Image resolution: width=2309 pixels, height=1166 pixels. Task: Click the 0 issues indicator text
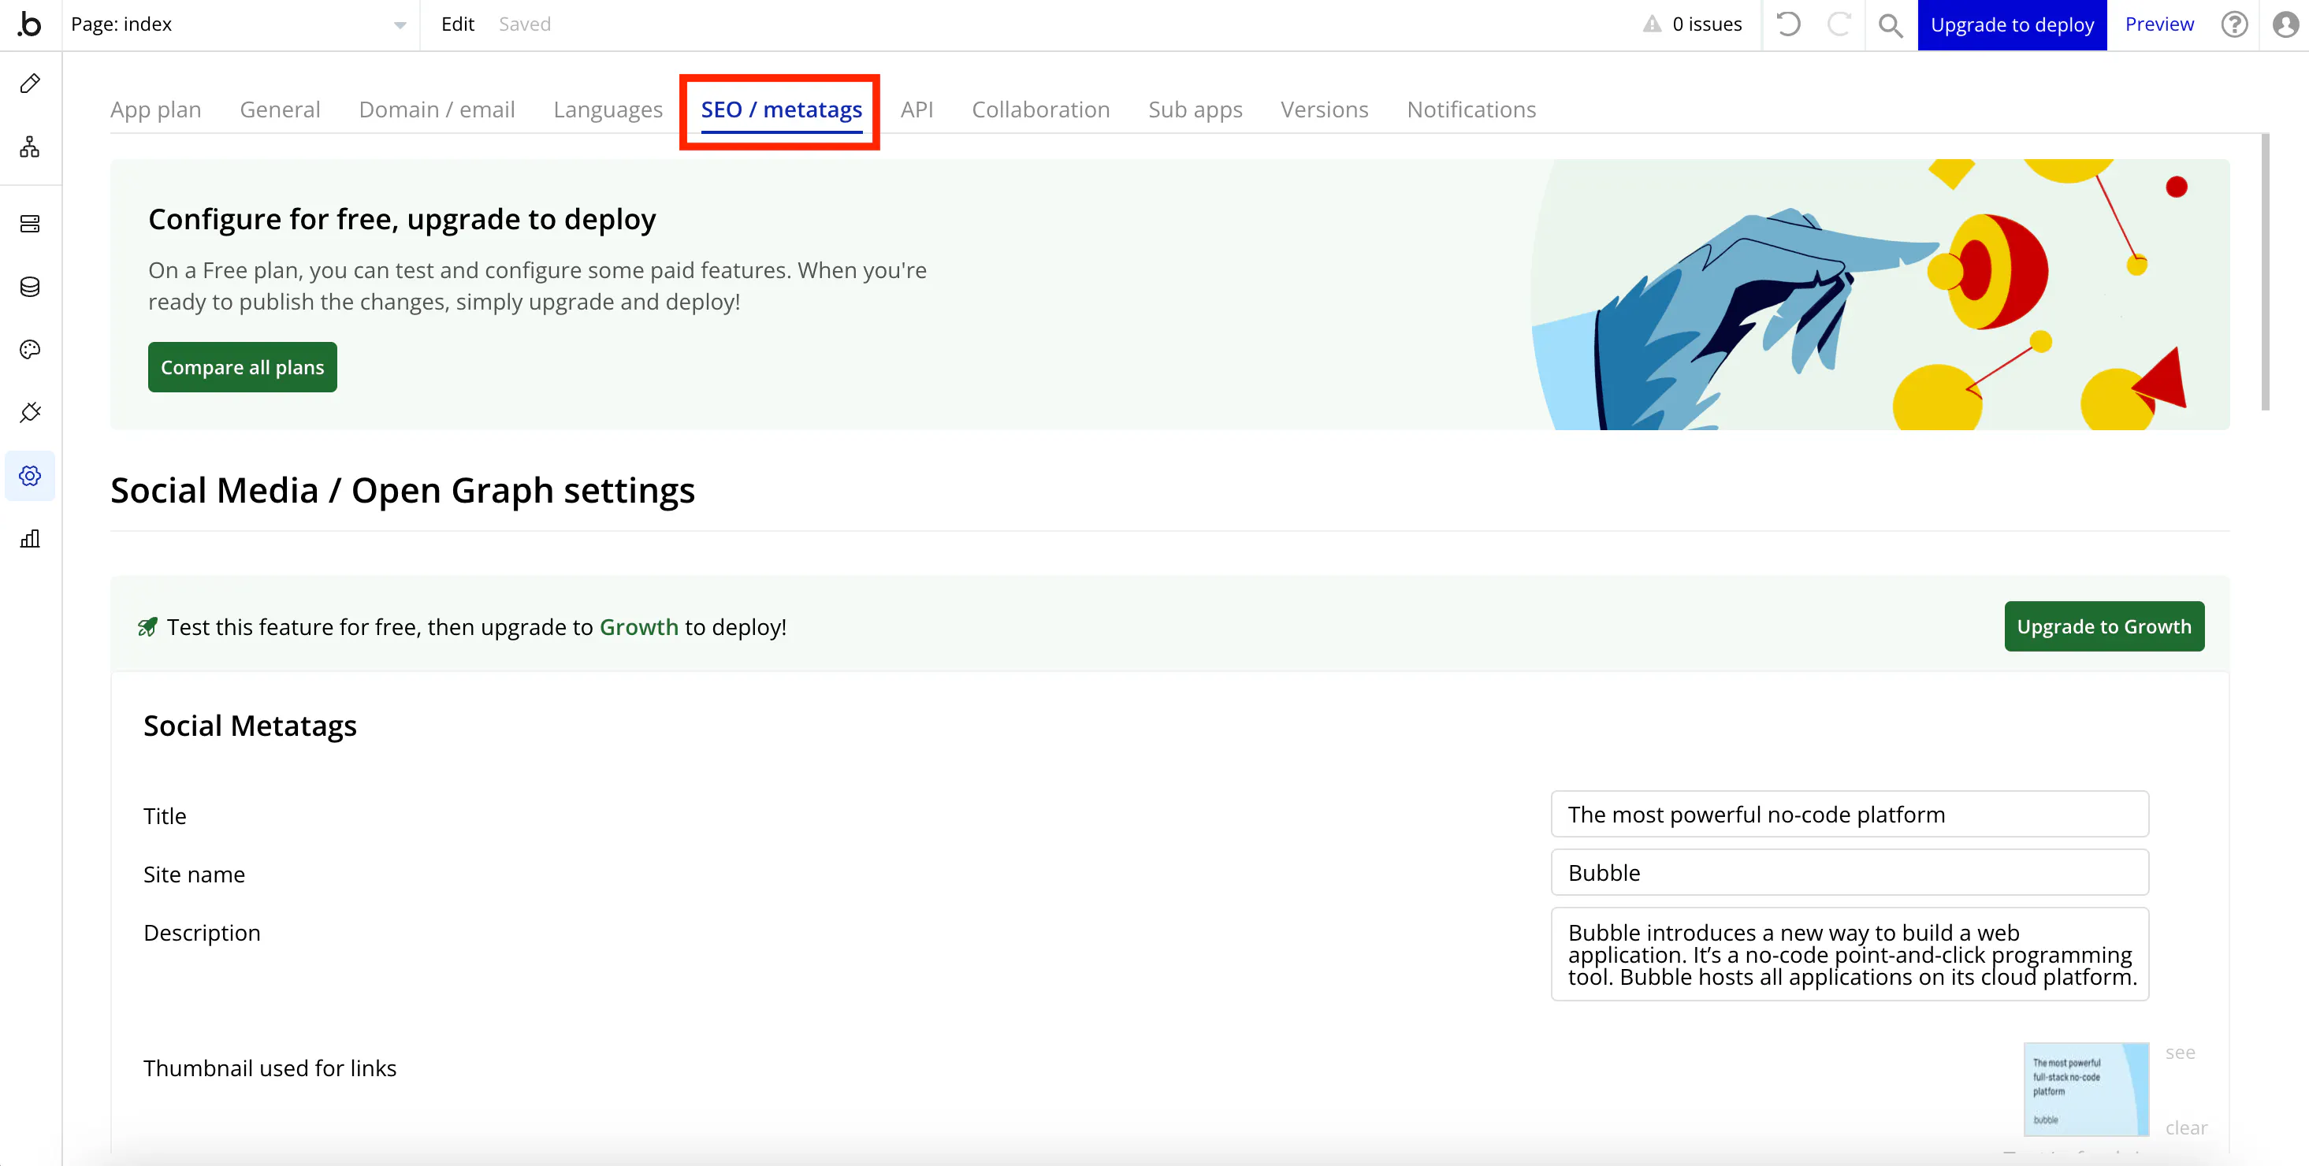coord(1707,24)
